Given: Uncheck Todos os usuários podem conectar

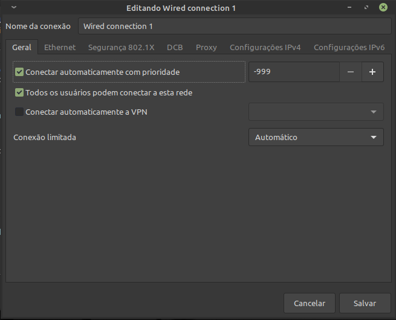Looking at the screenshot, I should [20, 93].
